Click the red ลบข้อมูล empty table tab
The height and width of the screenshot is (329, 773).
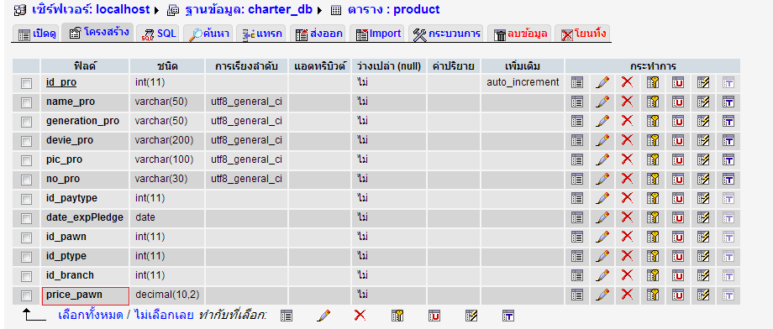point(521,34)
